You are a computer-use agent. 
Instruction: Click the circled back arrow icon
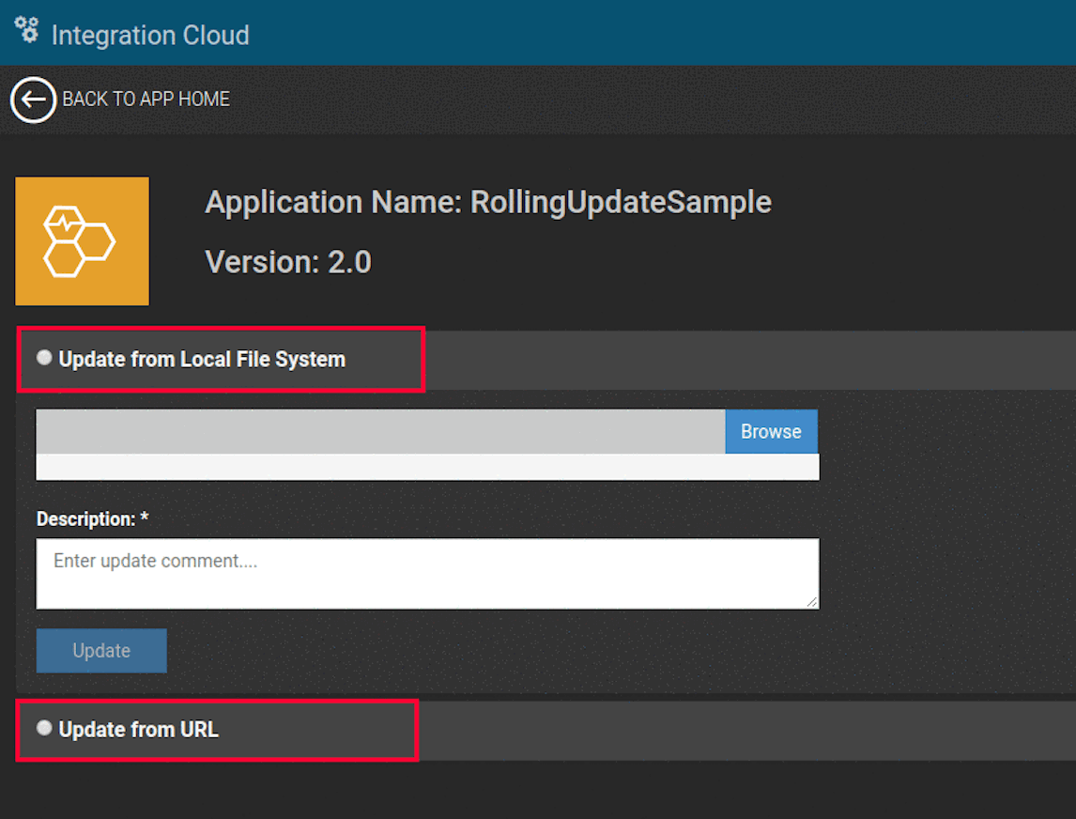33,100
